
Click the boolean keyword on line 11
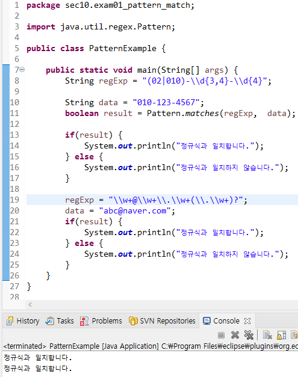[82, 113]
